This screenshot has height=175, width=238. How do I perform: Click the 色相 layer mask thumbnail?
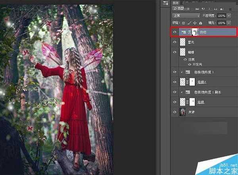(x=194, y=32)
